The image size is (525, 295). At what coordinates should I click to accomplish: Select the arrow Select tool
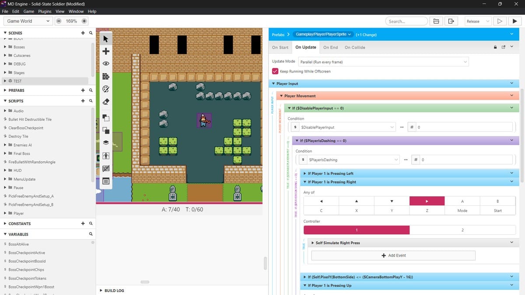coord(105,39)
